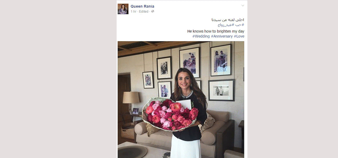Open the '1 hr' timestamp link
338x158 pixels.
tap(134, 11)
